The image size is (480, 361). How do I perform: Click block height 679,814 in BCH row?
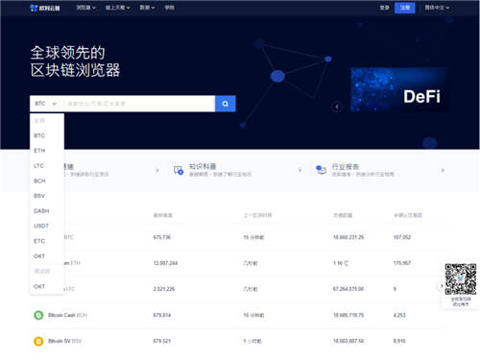[162, 315]
